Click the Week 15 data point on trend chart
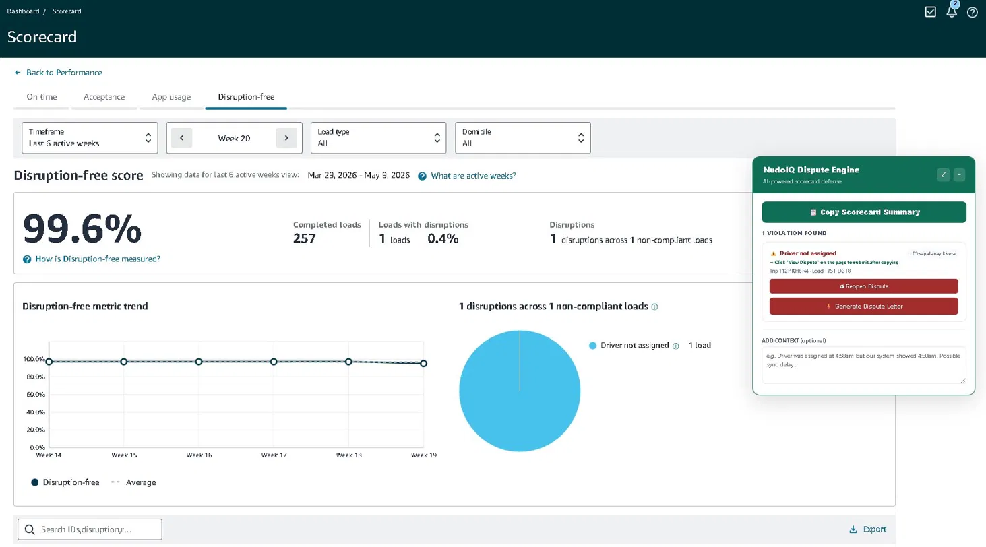The image size is (986, 547). [x=124, y=362]
